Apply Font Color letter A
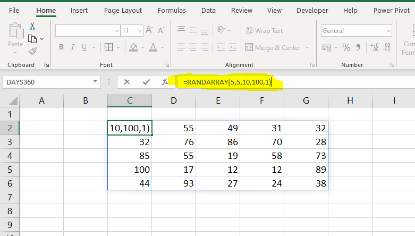Viewport: 415px width, 236px height. (153, 47)
